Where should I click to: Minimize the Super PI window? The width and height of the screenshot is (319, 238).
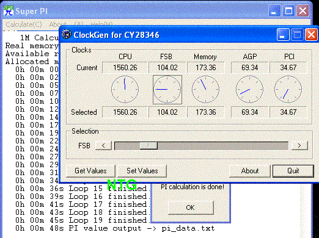point(274,10)
